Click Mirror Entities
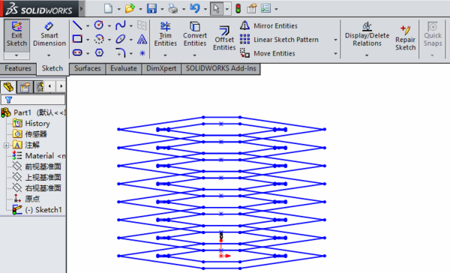Viewport: 450px width, 273px height. click(268, 25)
